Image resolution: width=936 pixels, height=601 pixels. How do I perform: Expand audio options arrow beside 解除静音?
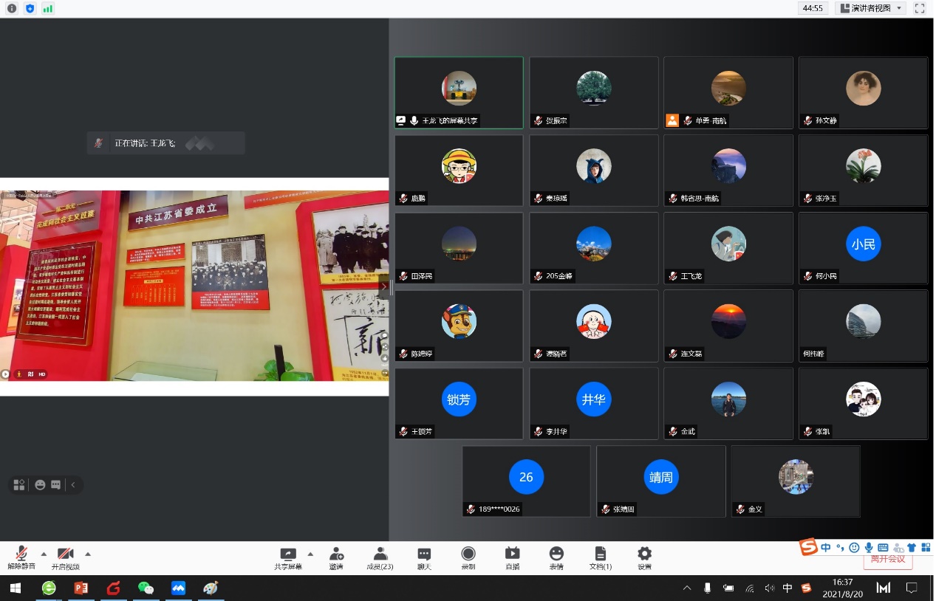(44, 553)
